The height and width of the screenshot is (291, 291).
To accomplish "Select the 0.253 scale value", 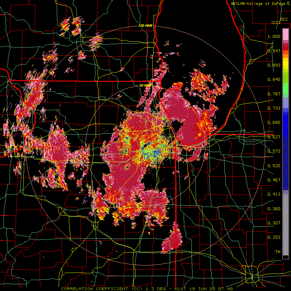I will pyautogui.click(x=274, y=237).
